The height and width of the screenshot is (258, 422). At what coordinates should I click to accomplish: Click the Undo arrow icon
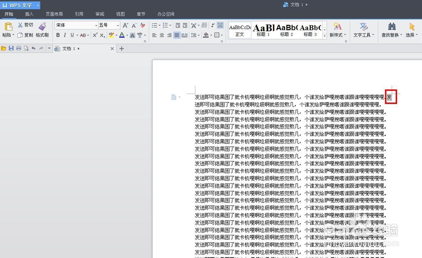coord(33,48)
